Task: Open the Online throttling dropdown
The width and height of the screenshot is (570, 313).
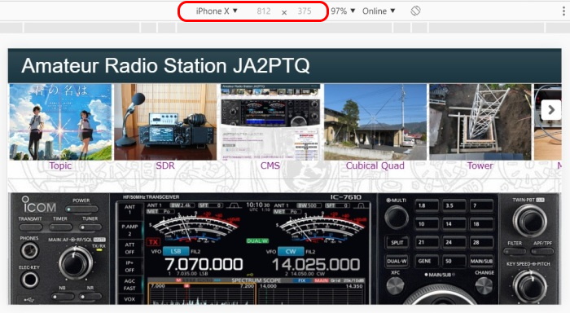Action: 379,11
